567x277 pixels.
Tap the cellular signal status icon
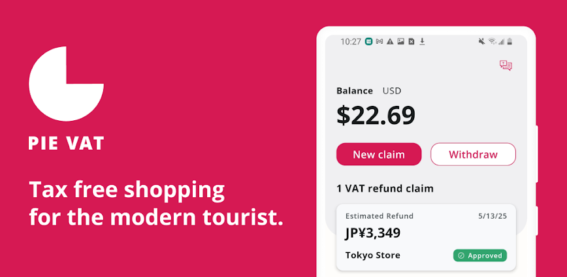coord(501,42)
